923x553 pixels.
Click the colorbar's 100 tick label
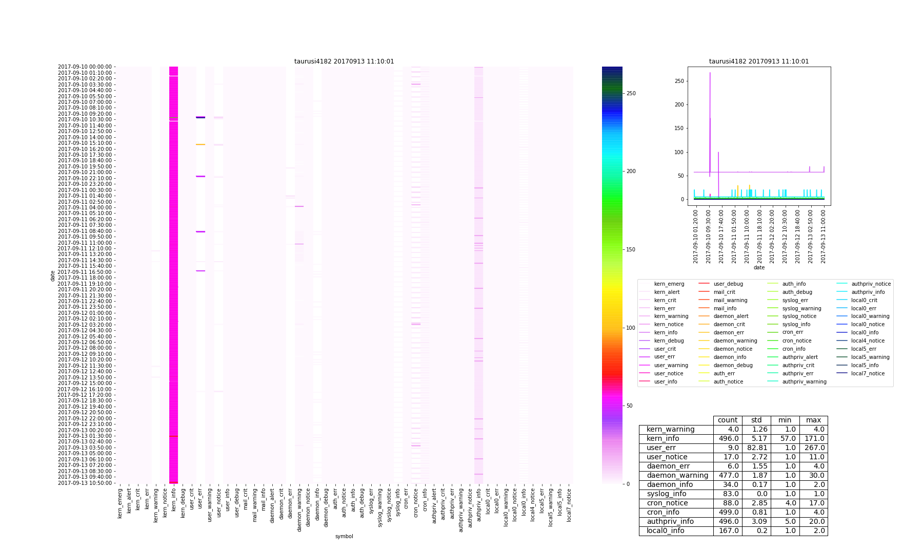[x=629, y=328]
